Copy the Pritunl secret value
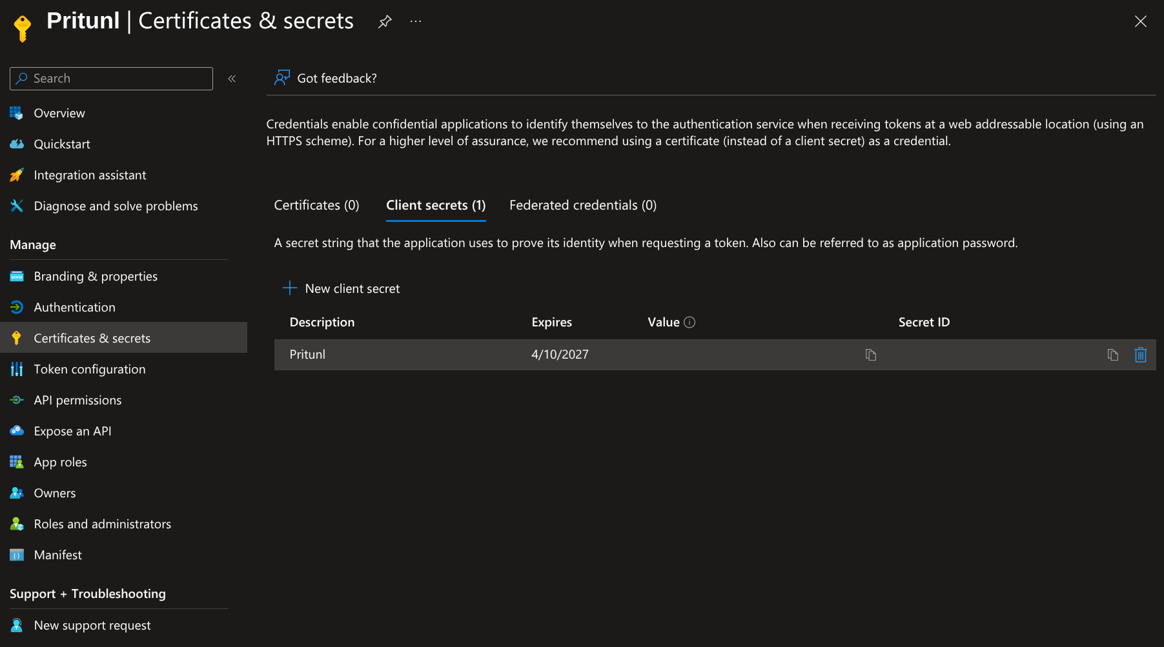 (x=871, y=355)
